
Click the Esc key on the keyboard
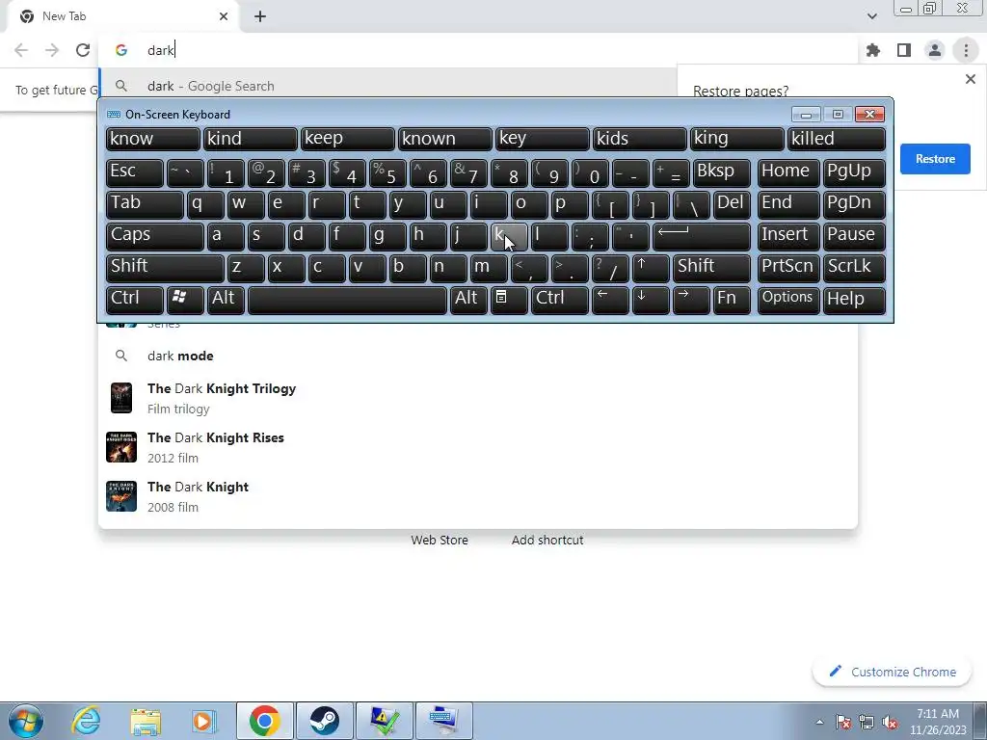[x=135, y=172]
